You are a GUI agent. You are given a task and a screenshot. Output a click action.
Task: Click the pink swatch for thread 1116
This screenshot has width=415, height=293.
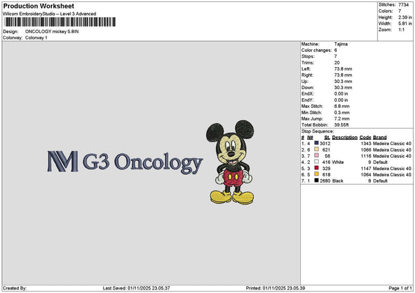tap(316, 155)
